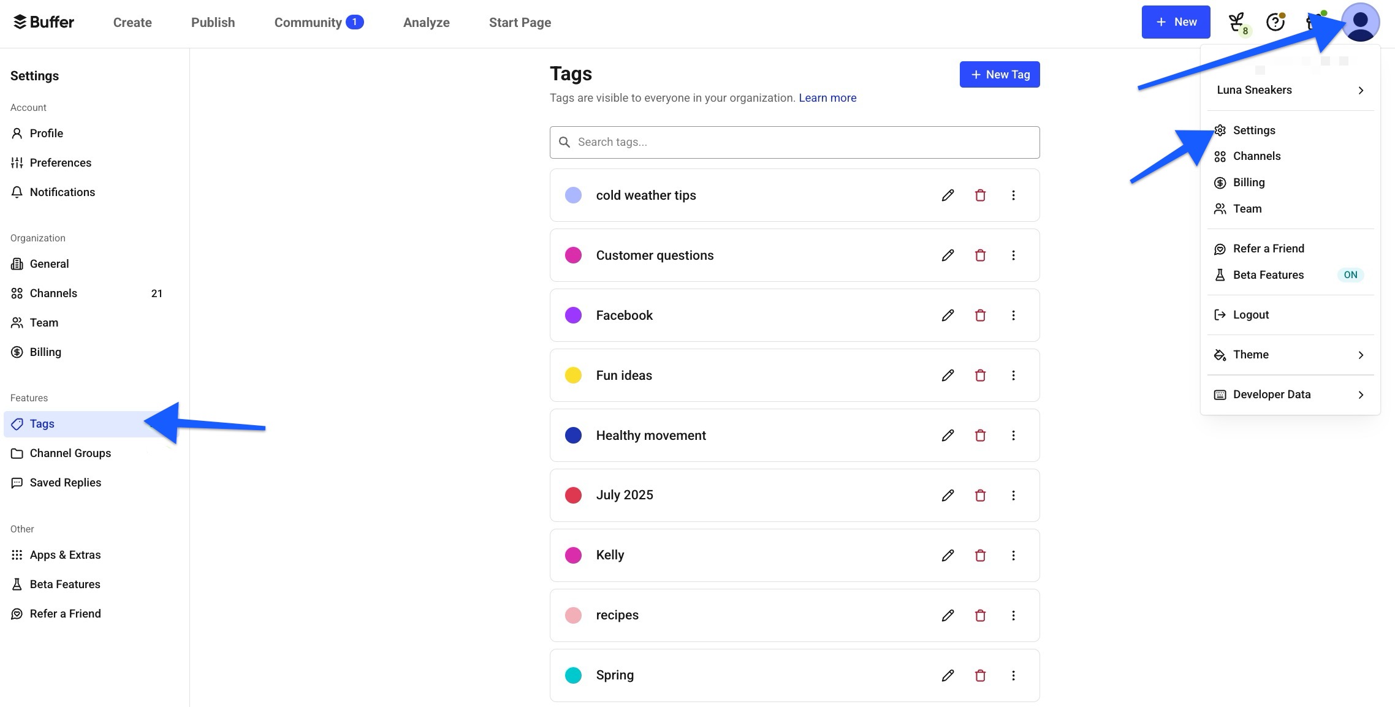
Task: Edit the Fun ideas tag
Action: click(948, 375)
